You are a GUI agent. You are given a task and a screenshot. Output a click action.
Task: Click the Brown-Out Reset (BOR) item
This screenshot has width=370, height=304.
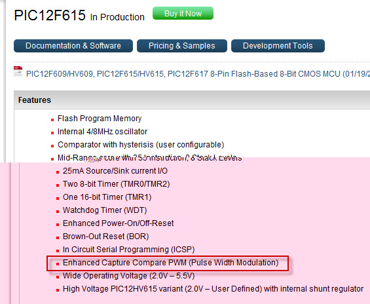click(x=105, y=237)
